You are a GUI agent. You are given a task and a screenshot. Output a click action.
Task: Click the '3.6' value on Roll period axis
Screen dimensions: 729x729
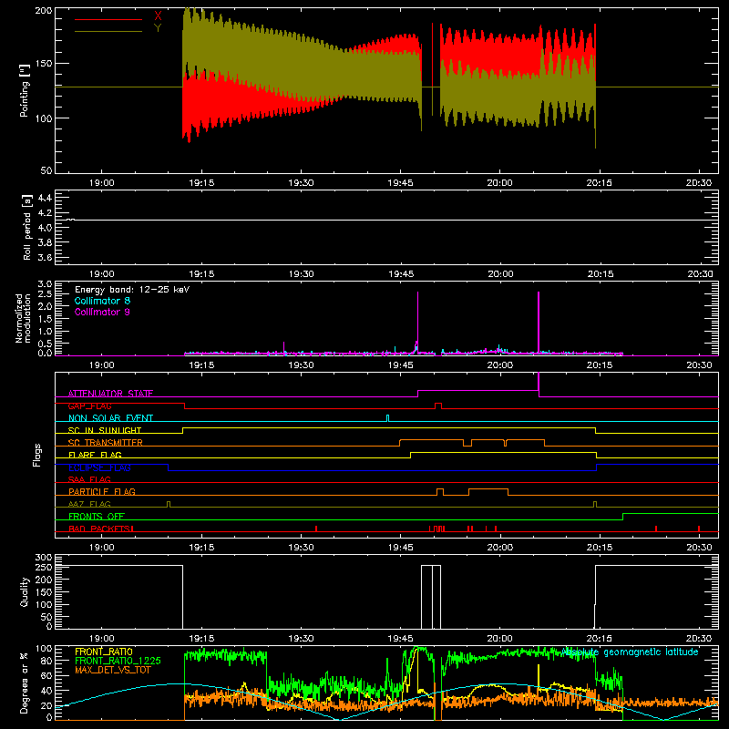[45, 258]
